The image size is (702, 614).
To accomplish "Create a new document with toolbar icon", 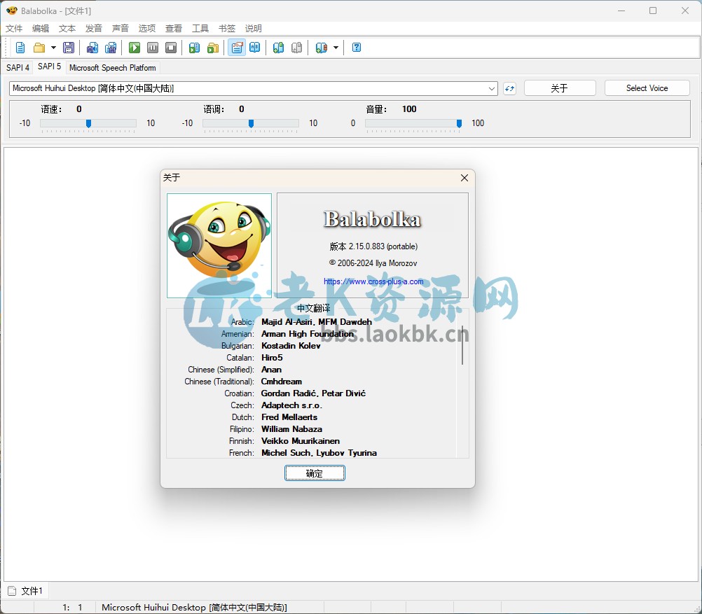I will [20, 48].
